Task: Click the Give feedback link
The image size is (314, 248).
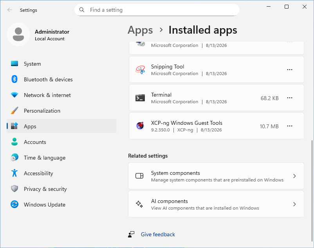Action: [158, 234]
